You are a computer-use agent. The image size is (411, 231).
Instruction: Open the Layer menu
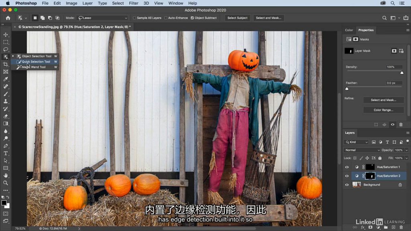(x=87, y=3)
